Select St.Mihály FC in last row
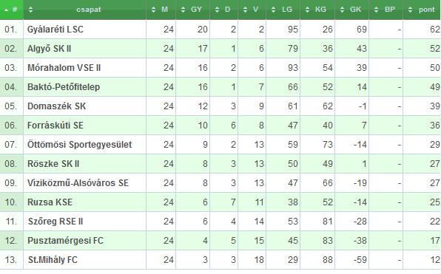441x274 pixels. click(x=53, y=260)
